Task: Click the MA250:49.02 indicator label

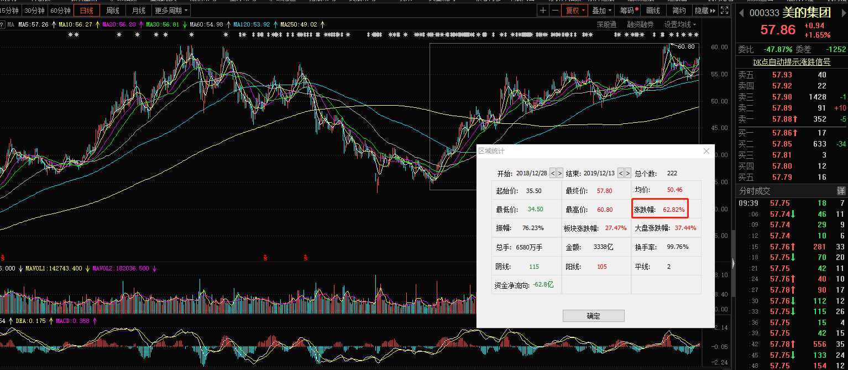Action: click(299, 24)
